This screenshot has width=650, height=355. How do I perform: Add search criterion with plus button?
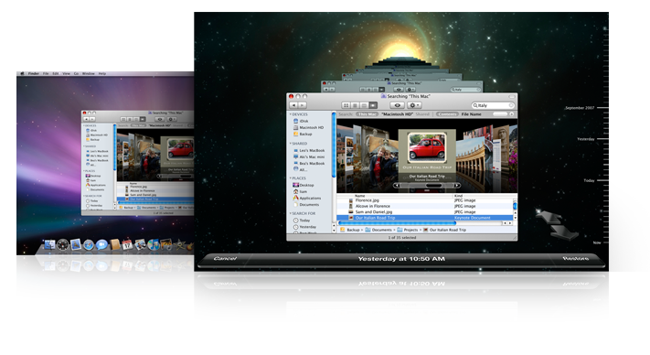(512, 114)
